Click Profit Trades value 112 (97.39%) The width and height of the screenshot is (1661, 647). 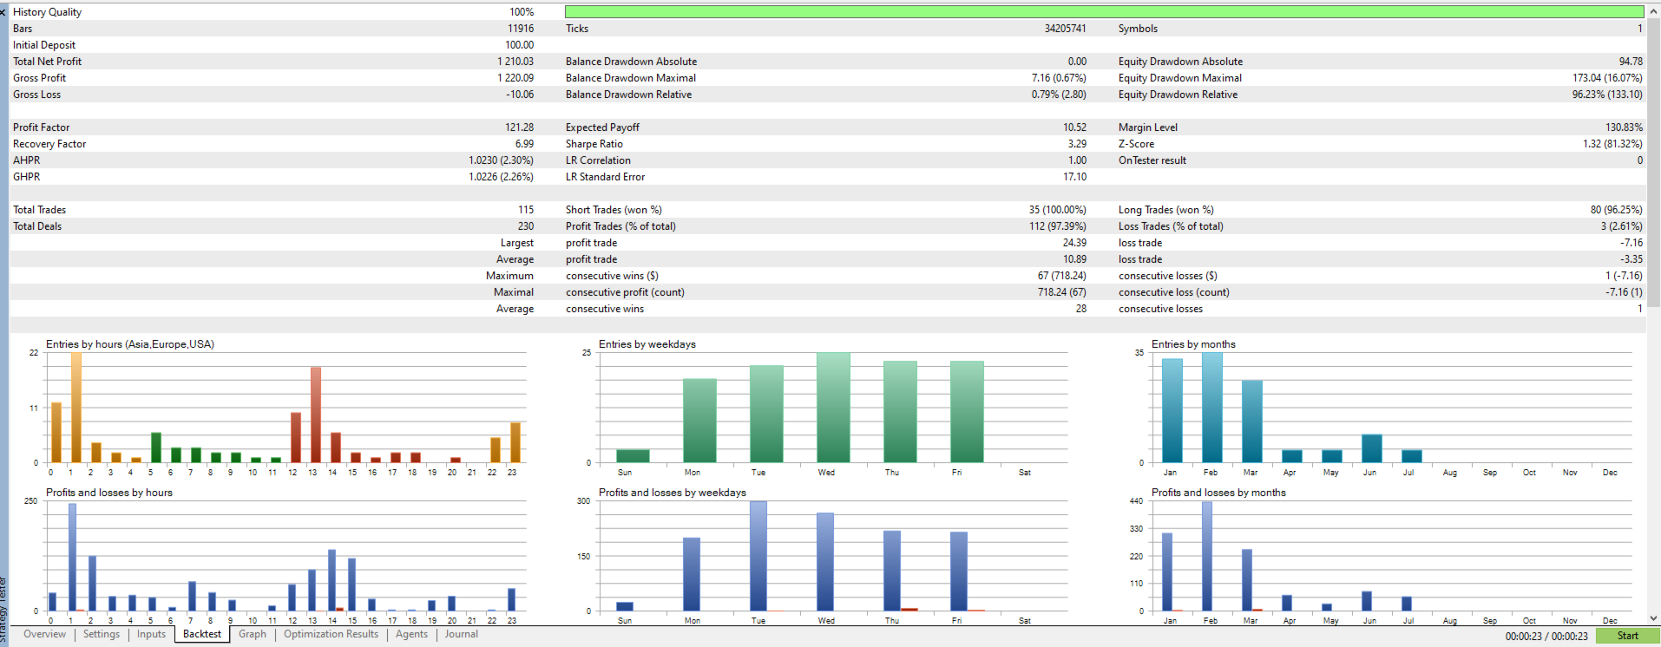click(x=1058, y=226)
